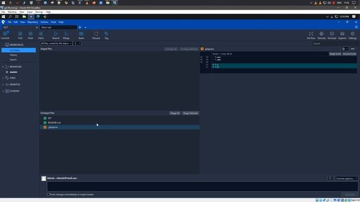Toggle the checkbox for README.md

click(45, 122)
